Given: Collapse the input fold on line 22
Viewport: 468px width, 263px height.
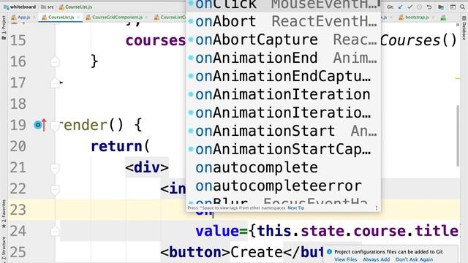Looking at the screenshot, I should click(55, 190).
